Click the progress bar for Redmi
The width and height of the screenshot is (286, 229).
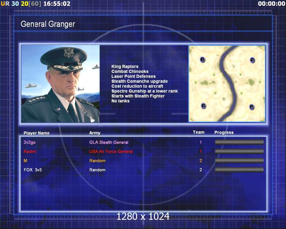click(x=239, y=151)
